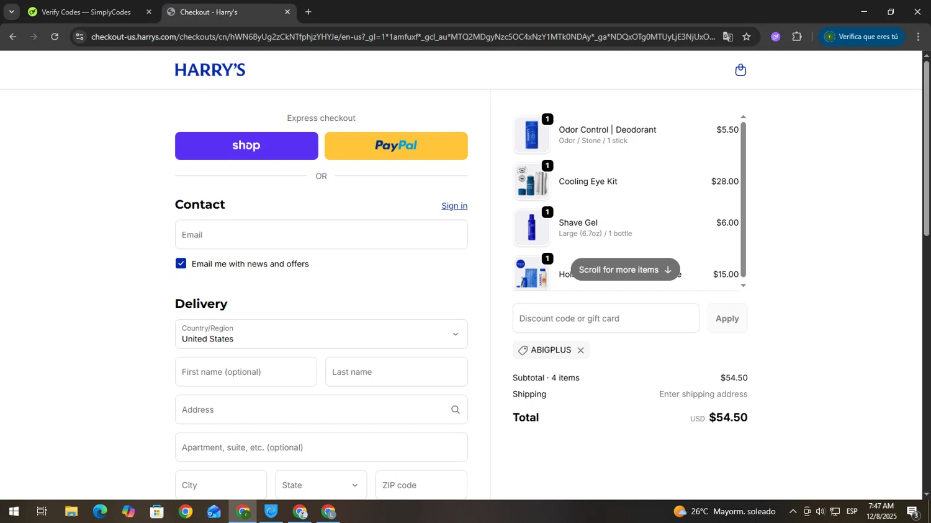Pay with PayPal express checkout

[x=396, y=146]
